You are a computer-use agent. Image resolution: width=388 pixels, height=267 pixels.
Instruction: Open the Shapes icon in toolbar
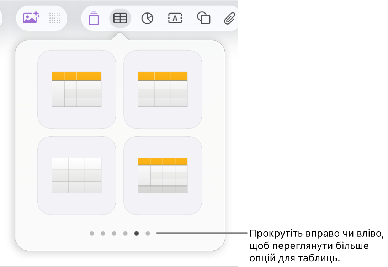(204, 18)
